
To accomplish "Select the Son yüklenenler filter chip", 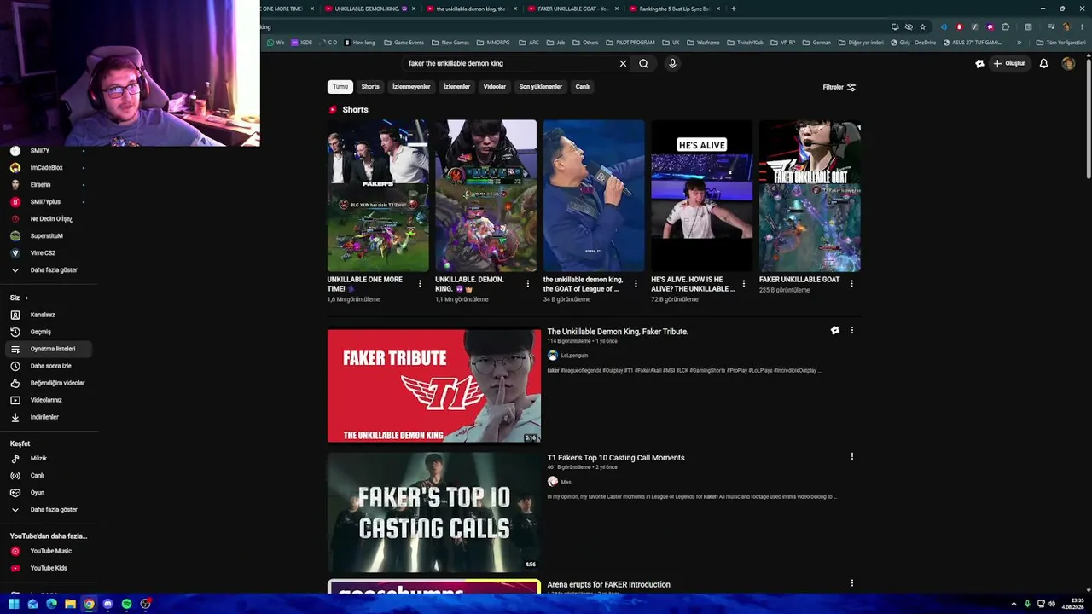I will pyautogui.click(x=541, y=86).
